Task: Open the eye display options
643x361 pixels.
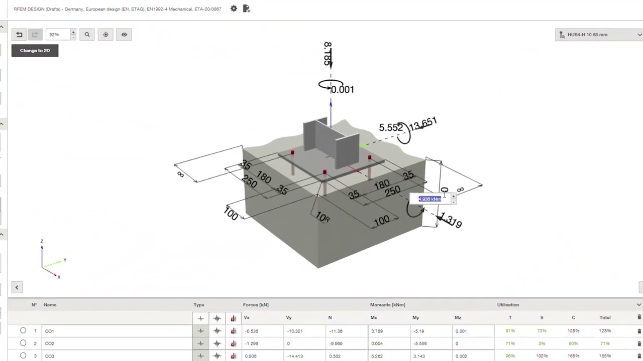Action: [x=124, y=35]
